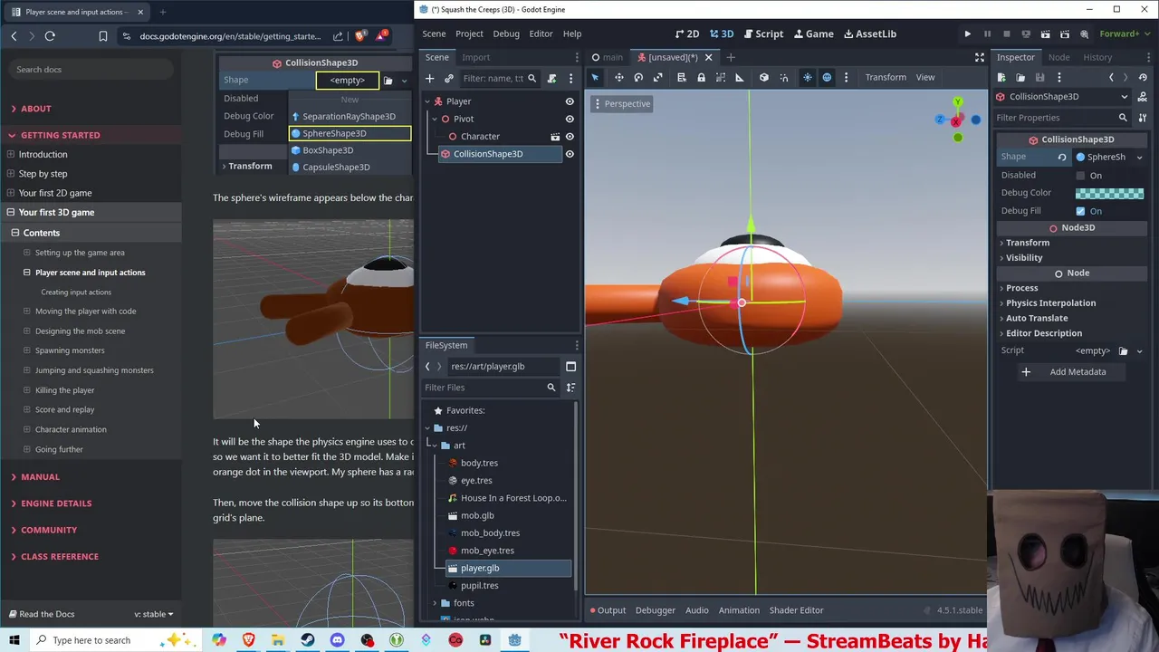Image resolution: width=1159 pixels, height=652 pixels.
Task: Switch to the 2D workspace
Action: click(x=686, y=34)
